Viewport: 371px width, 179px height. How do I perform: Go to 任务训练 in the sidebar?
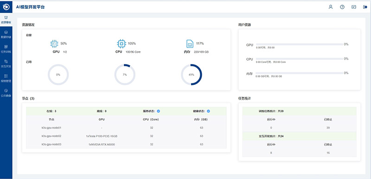(x=6, y=49)
